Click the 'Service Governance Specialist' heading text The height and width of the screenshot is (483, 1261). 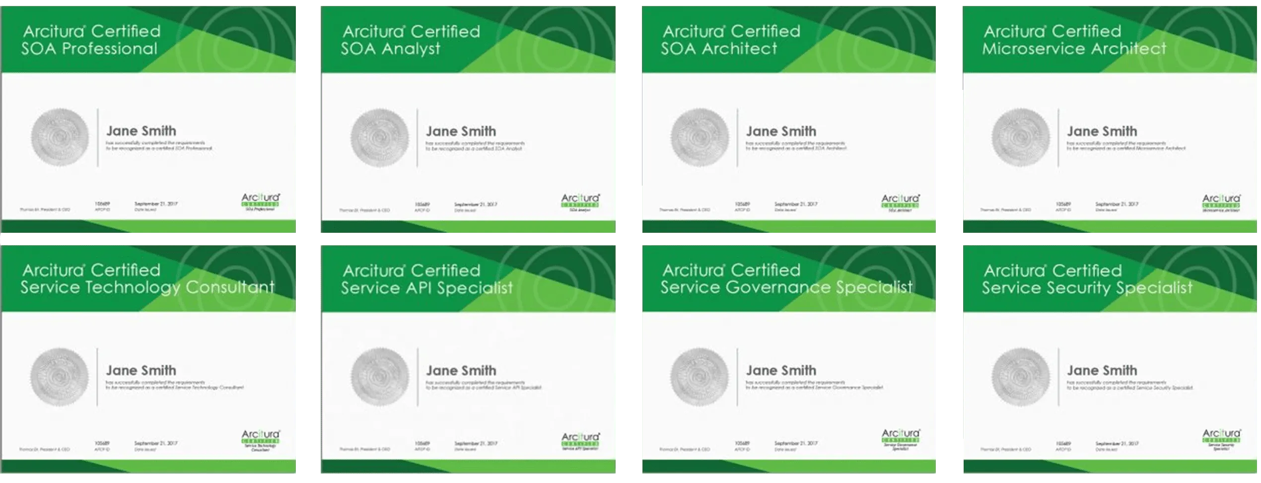[x=786, y=287]
